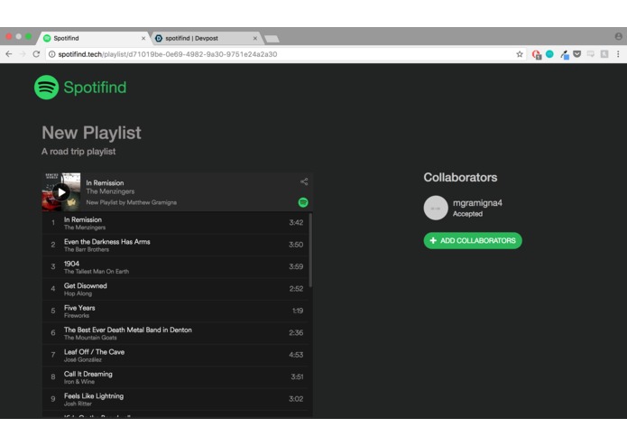Viewport: 627px width, 446px height.
Task: Click the browser forward arrow
Action: [x=23, y=54]
